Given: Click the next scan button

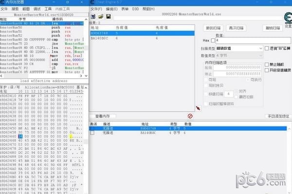Looking at the screenshot, I should (236, 28).
